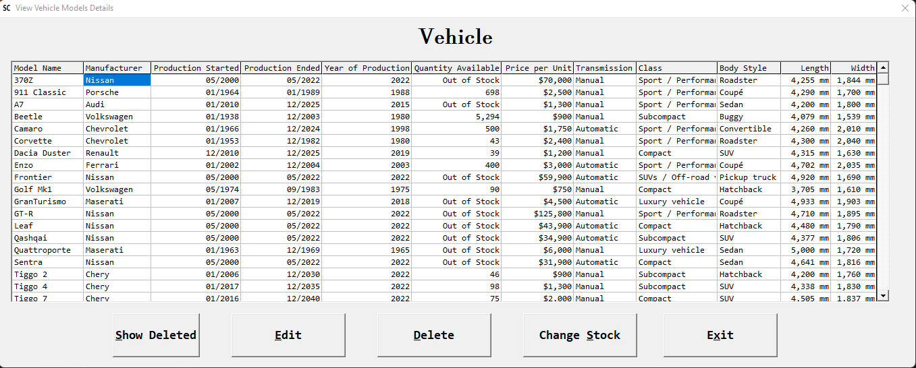The width and height of the screenshot is (916, 368).
Task: Click the Body Style column header
Action: click(749, 68)
